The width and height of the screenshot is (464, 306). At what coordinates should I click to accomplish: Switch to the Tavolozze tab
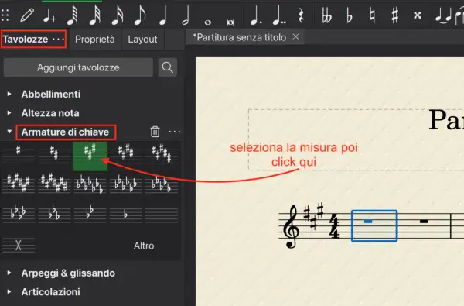(x=33, y=39)
